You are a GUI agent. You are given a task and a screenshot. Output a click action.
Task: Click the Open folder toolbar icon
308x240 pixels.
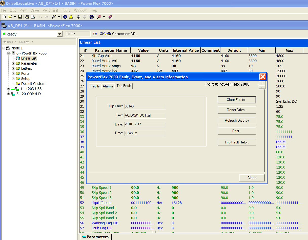click(x=10, y=17)
